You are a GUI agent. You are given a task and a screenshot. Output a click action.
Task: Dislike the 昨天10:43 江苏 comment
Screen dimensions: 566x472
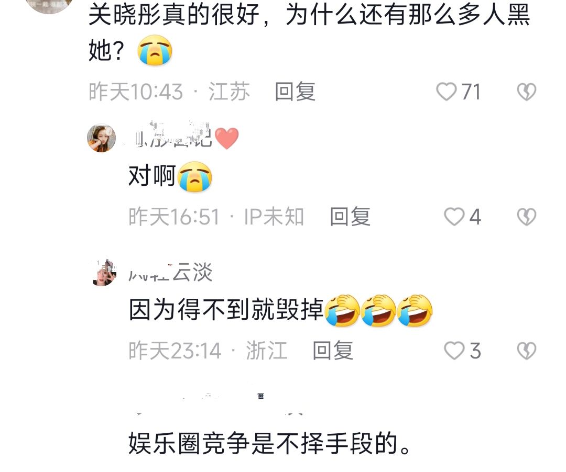[x=527, y=92]
